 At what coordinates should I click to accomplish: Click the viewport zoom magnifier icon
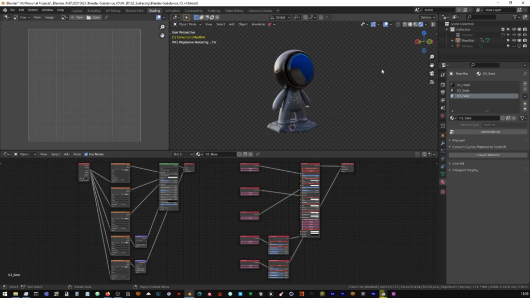432,57
